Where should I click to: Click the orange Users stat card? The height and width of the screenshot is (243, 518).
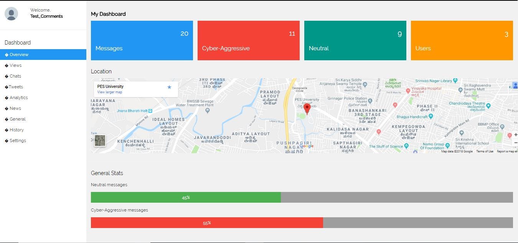click(462, 40)
